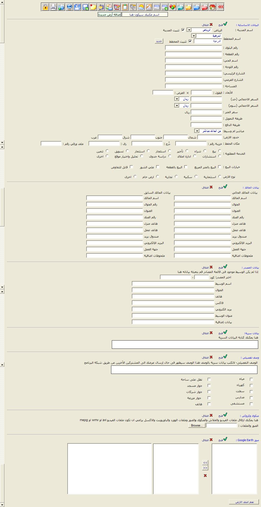Open the users group icon in toolbar
This screenshot has width=261, height=507.
(x=109, y=7)
